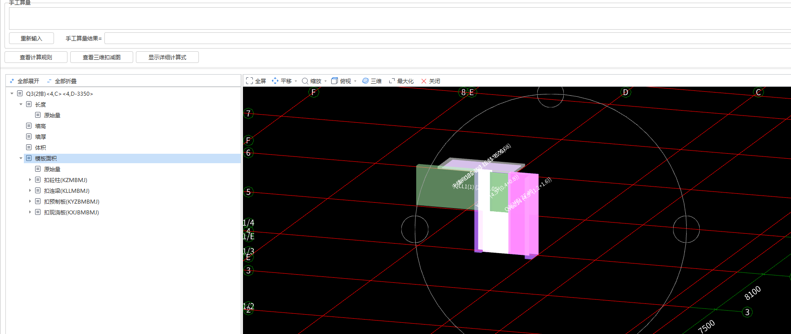Focus the 手工算量结果 input field
Screen dimensions: 791x334
click(x=447, y=38)
